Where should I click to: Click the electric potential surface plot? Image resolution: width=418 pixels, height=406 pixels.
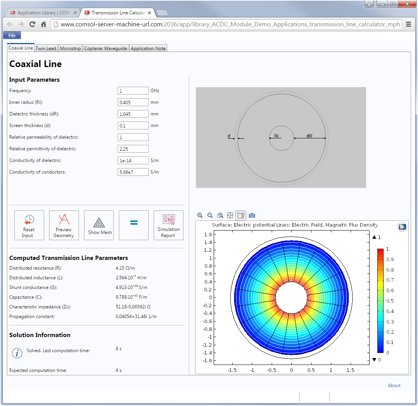pos(291,298)
